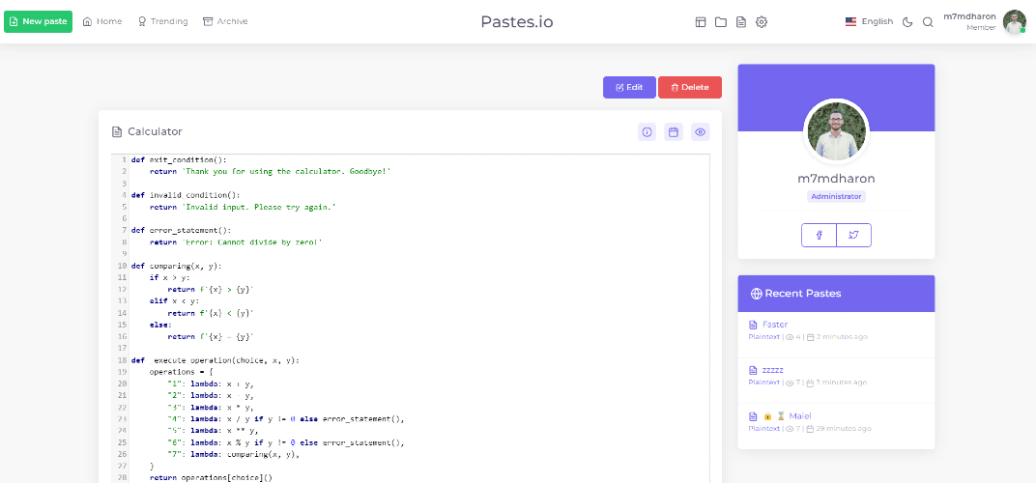Viewport: 1036px width, 483px height.
Task: Click the header profile avatar
Action: tap(1014, 22)
